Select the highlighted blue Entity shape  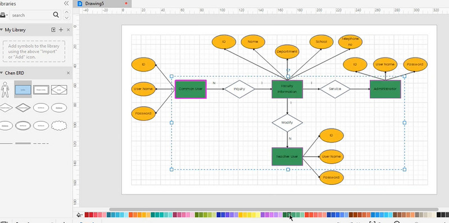[x=23, y=89]
